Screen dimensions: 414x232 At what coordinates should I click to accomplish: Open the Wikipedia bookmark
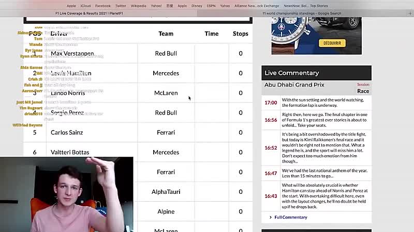pos(138,6)
